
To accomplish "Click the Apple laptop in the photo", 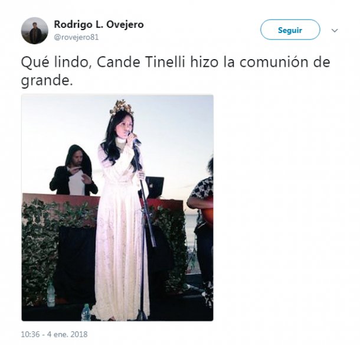I will coord(155,187).
